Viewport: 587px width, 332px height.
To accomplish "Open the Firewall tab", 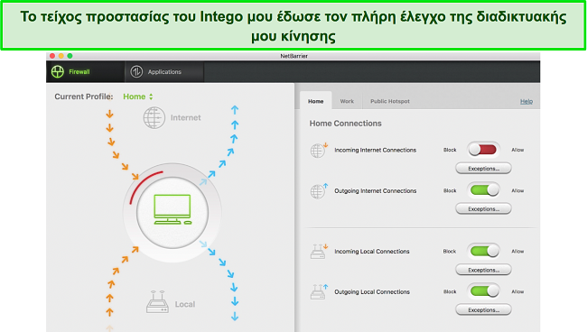I will (85, 71).
